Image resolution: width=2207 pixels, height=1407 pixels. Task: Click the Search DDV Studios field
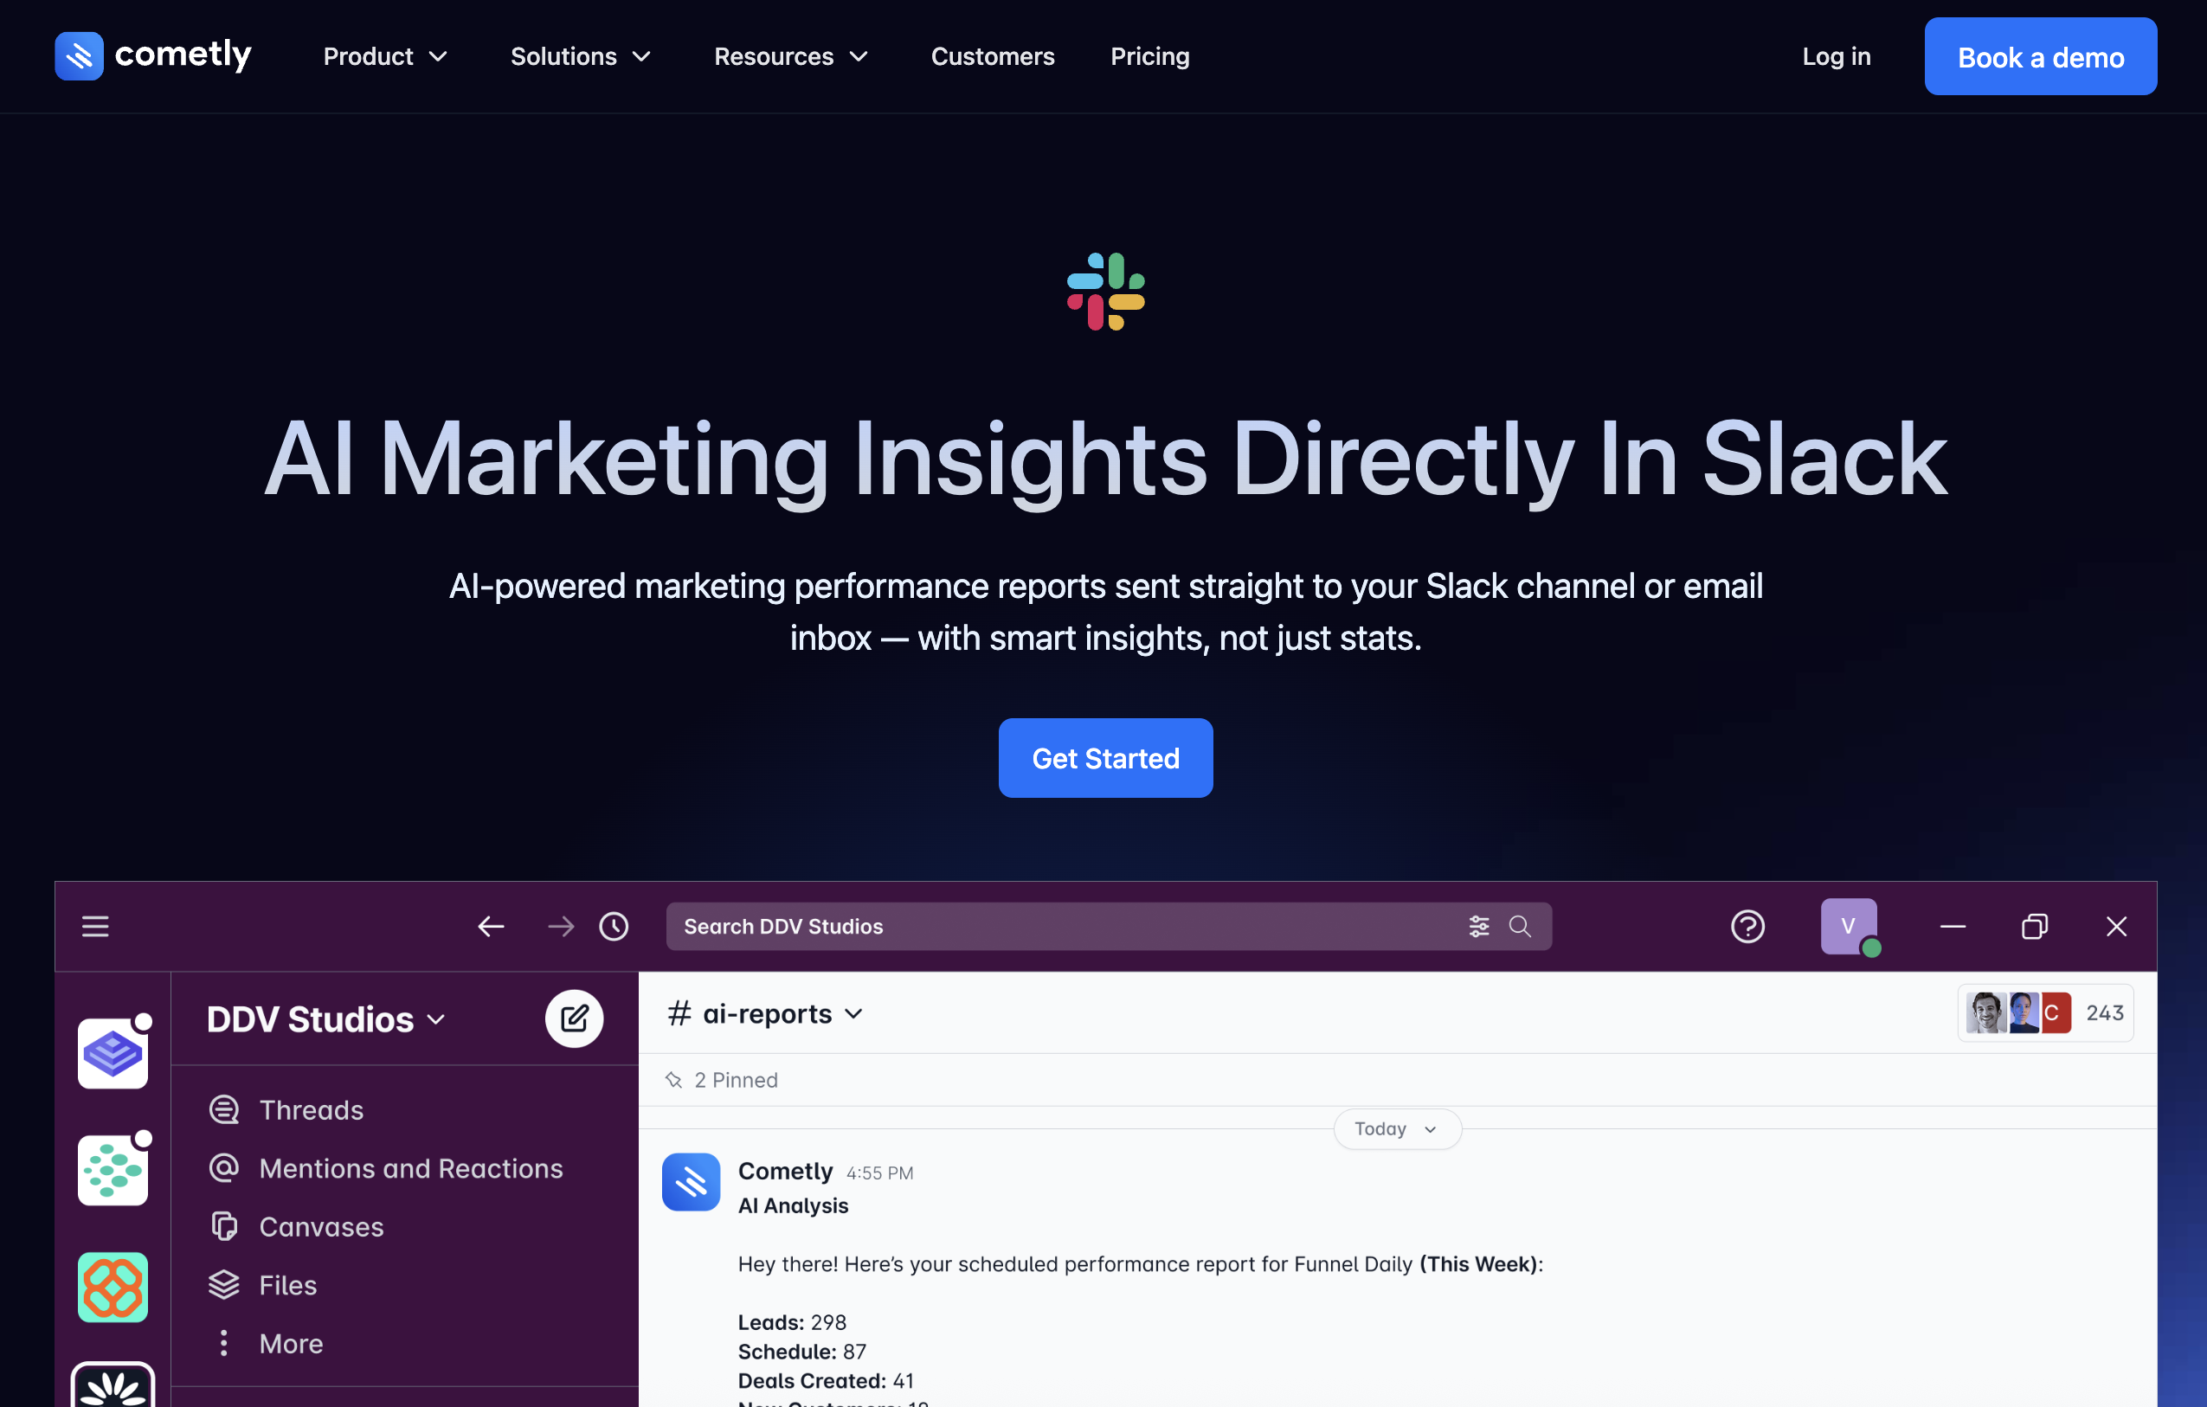point(1108,927)
